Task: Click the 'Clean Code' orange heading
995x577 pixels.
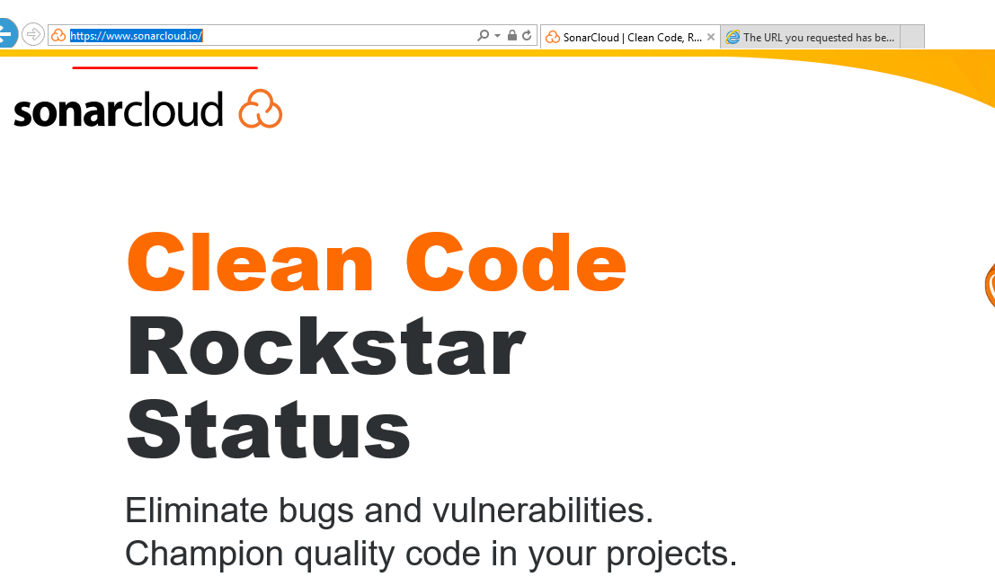Action: (377, 262)
